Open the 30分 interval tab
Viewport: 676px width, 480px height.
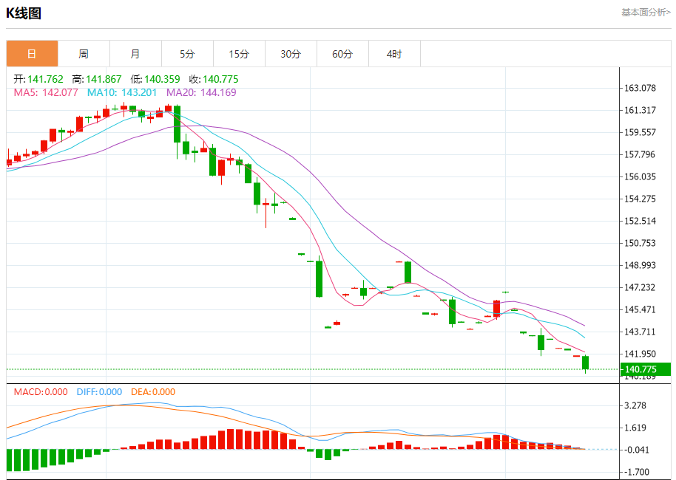(291, 54)
